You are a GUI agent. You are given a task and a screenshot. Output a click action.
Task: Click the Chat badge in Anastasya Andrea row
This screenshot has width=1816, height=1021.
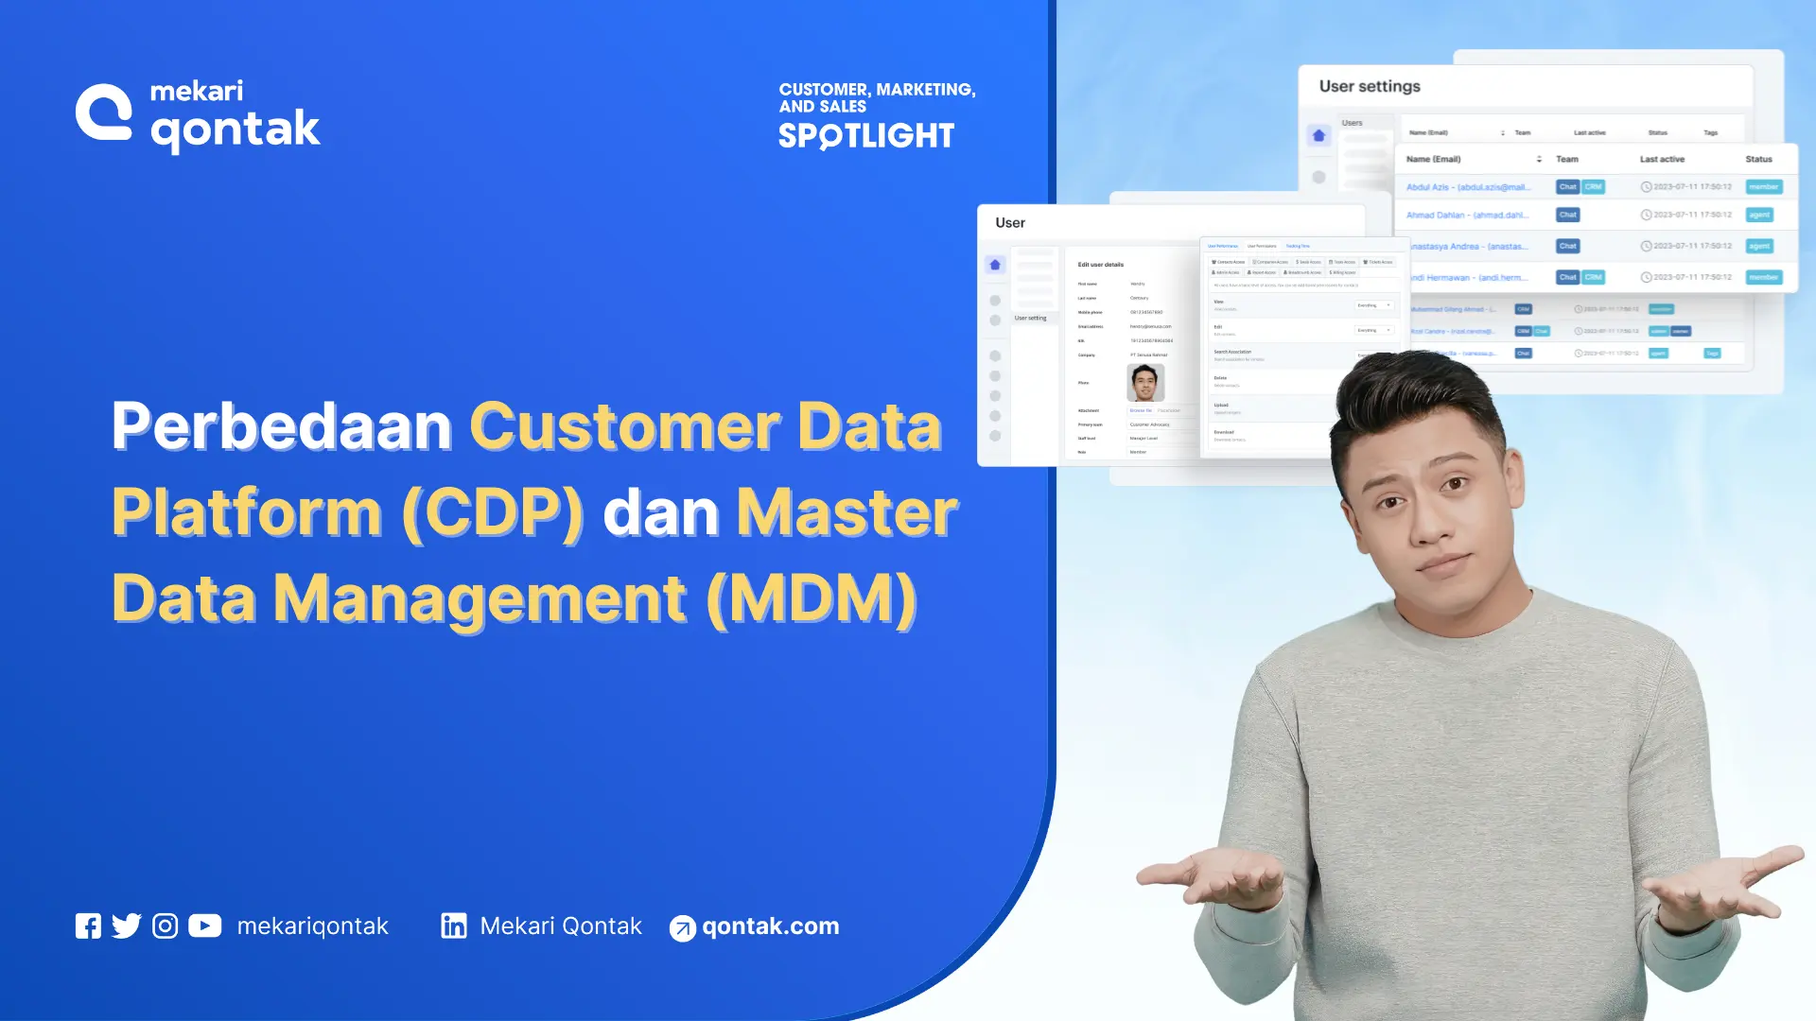(x=1567, y=246)
